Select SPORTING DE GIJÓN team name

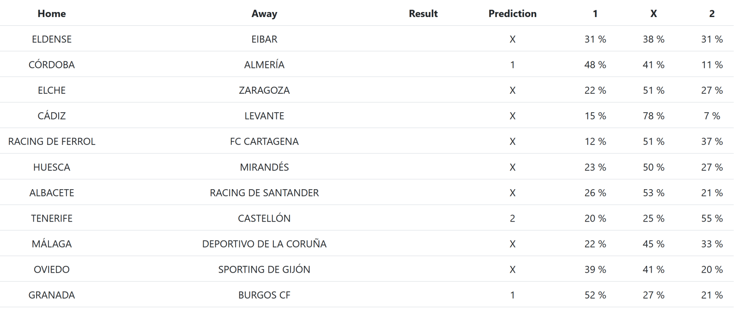264,270
